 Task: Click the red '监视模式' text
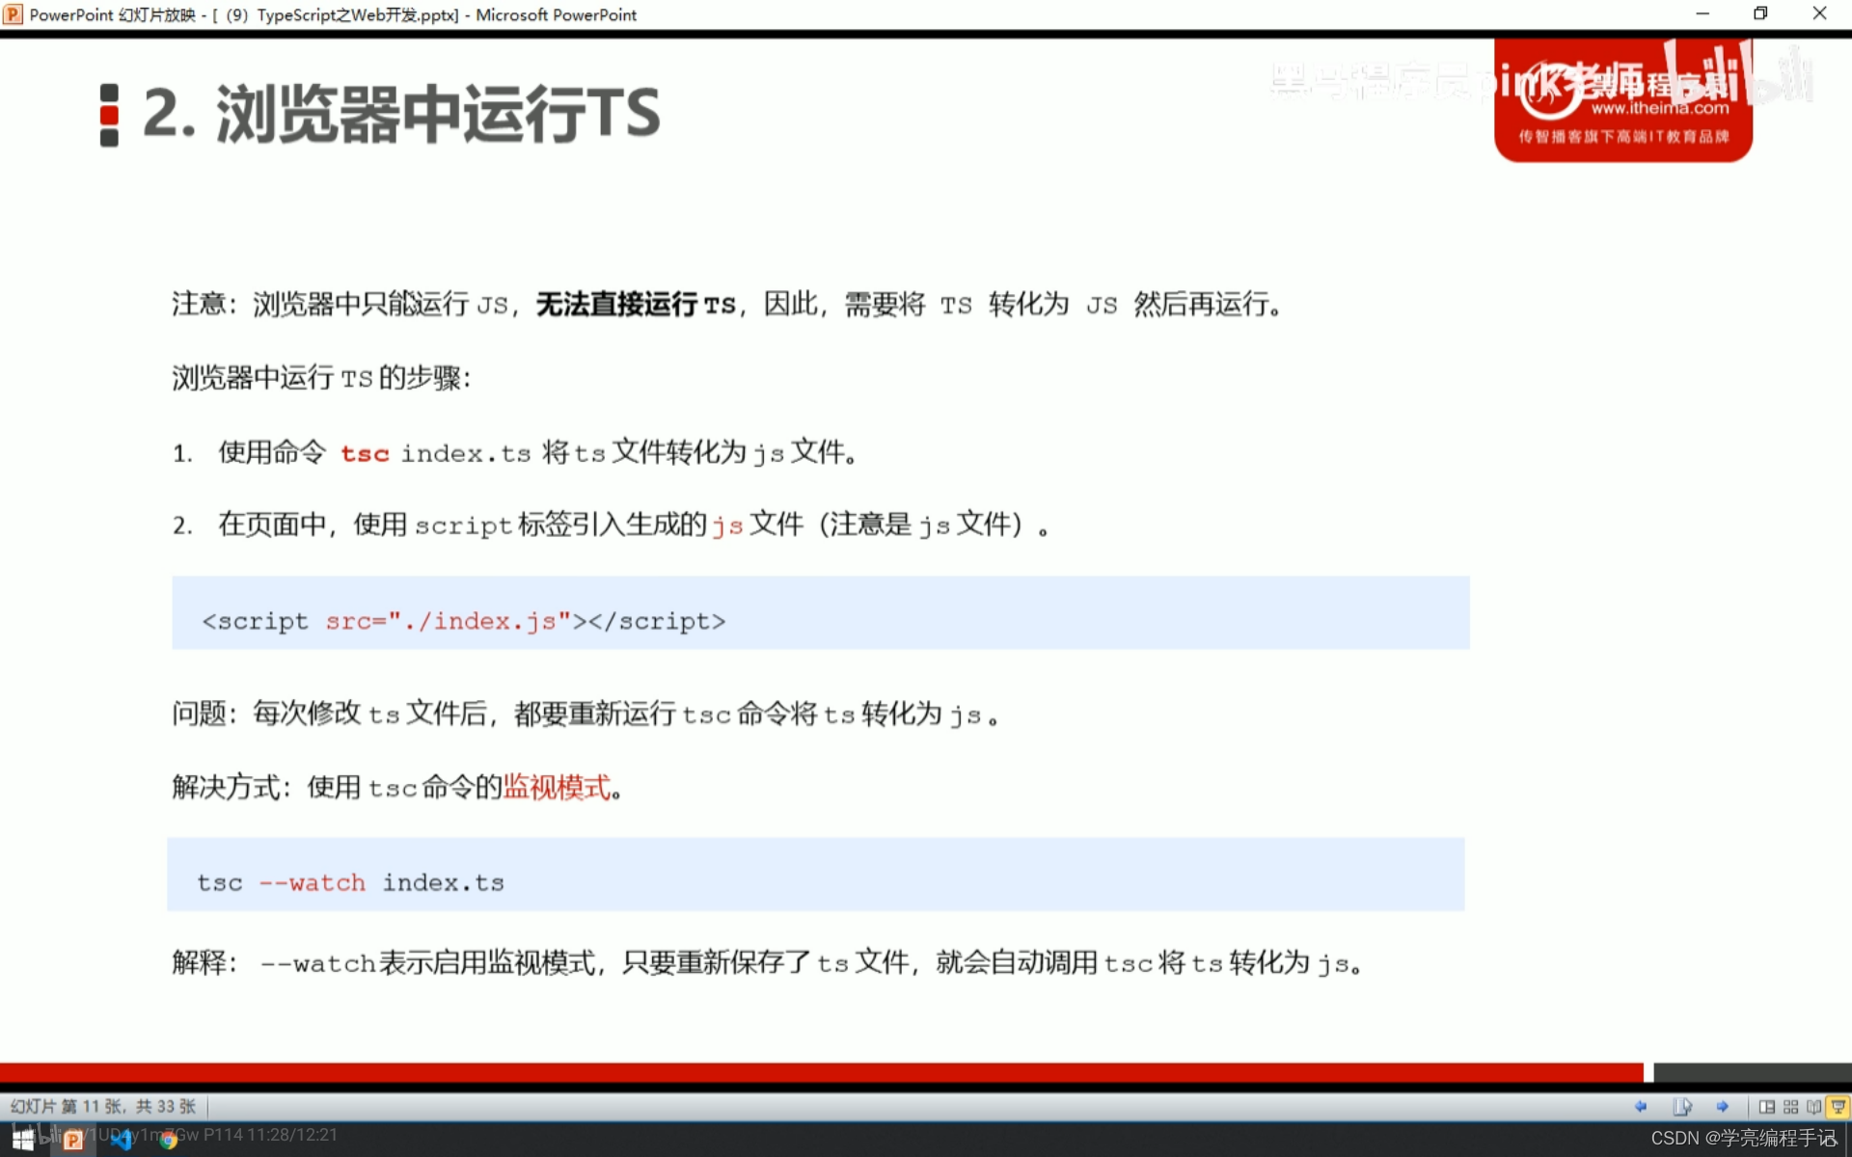pyautogui.click(x=557, y=787)
